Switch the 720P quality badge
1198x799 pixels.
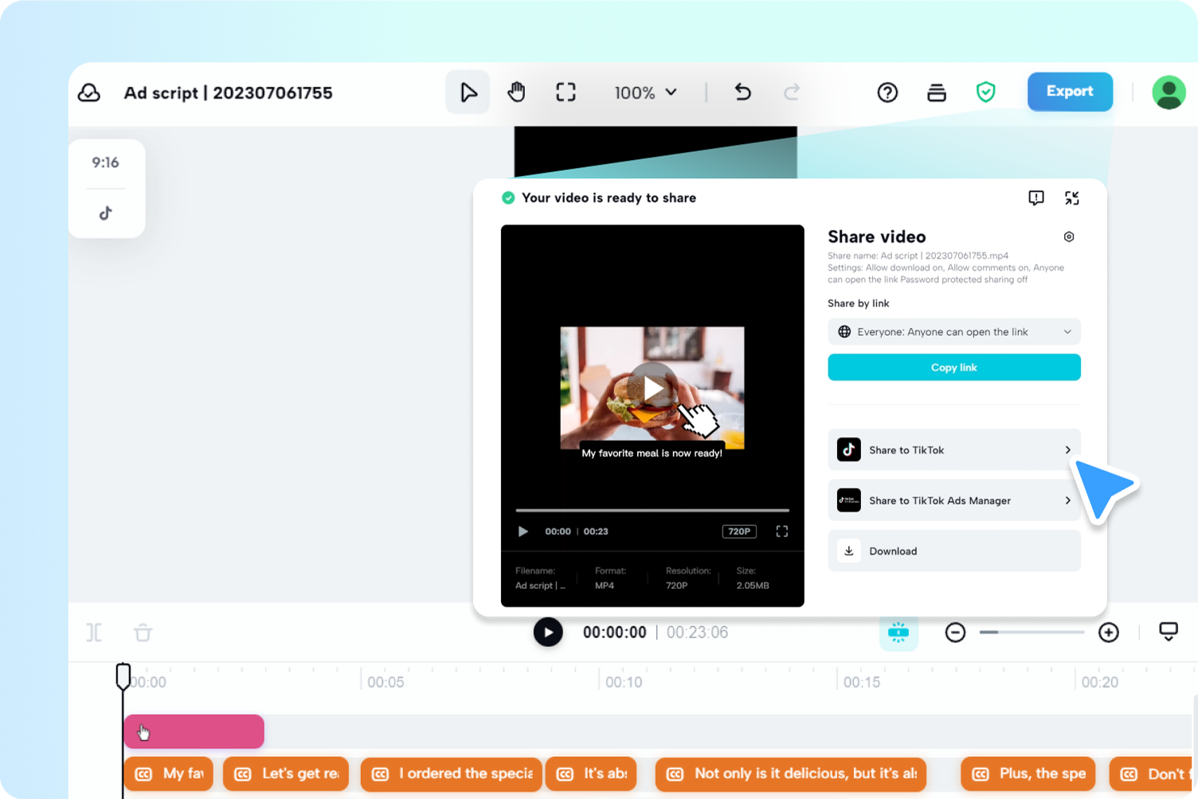739,532
